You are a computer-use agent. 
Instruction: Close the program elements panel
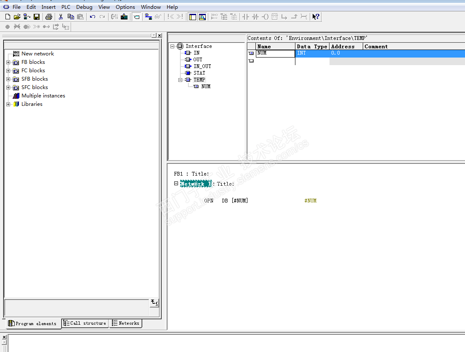[x=159, y=36]
